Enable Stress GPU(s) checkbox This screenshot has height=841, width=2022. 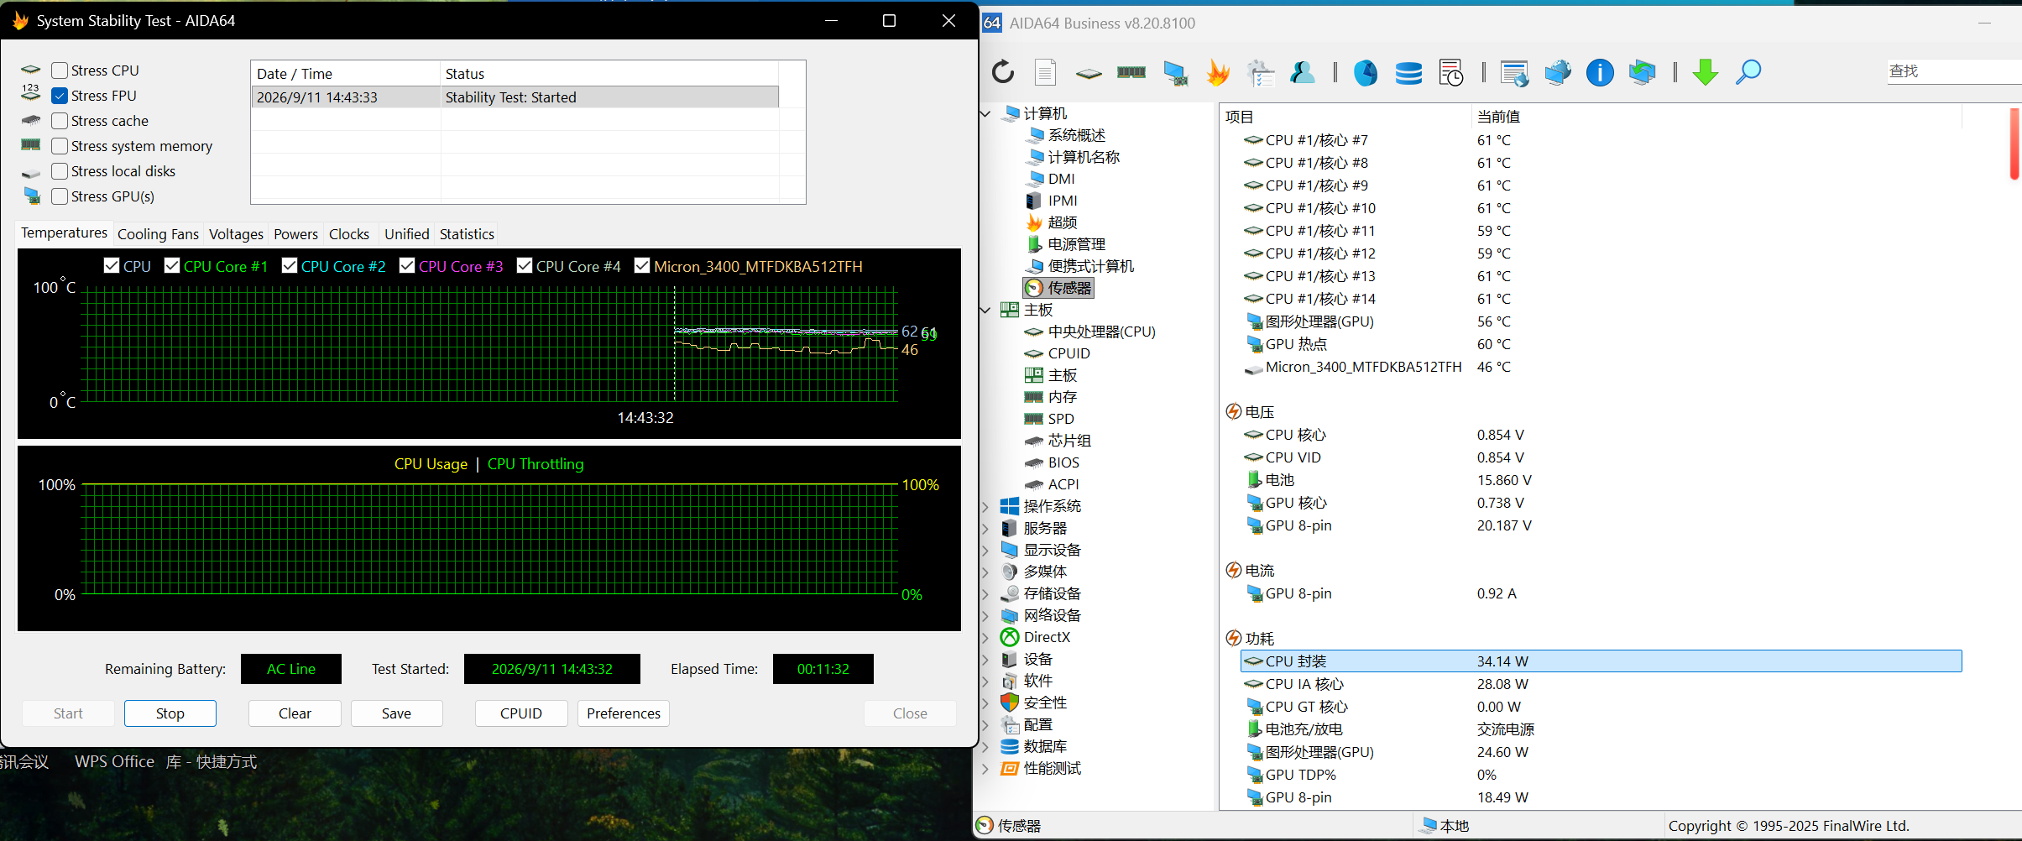point(60,196)
